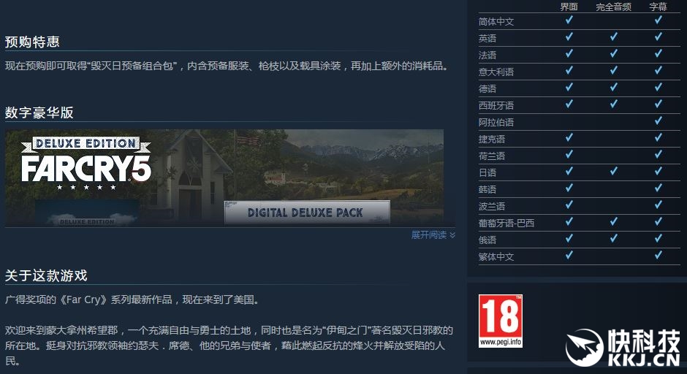The width and height of the screenshot is (687, 374).
Task: Click the 阿拉伯语 subtitles checkmark
Action: point(658,121)
